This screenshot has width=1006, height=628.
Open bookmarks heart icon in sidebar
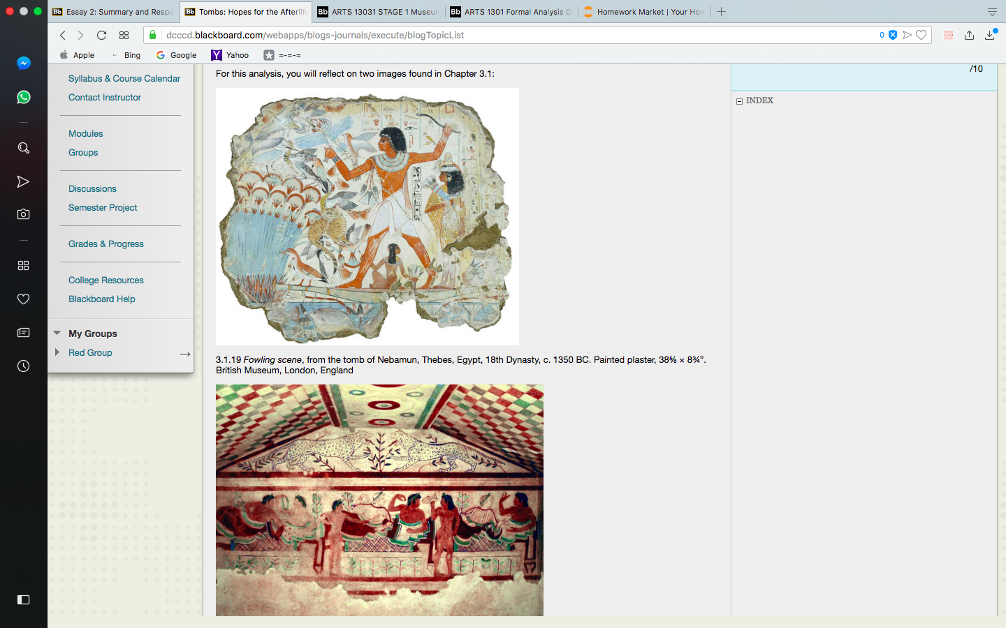(23, 299)
